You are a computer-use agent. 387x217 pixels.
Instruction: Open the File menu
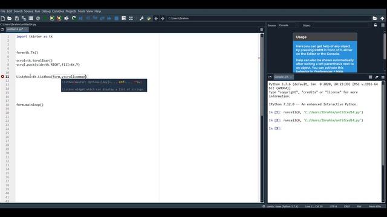coord(2,11)
